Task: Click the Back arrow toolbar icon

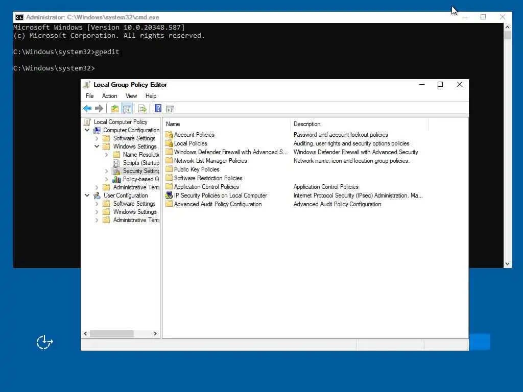Action: coord(87,108)
